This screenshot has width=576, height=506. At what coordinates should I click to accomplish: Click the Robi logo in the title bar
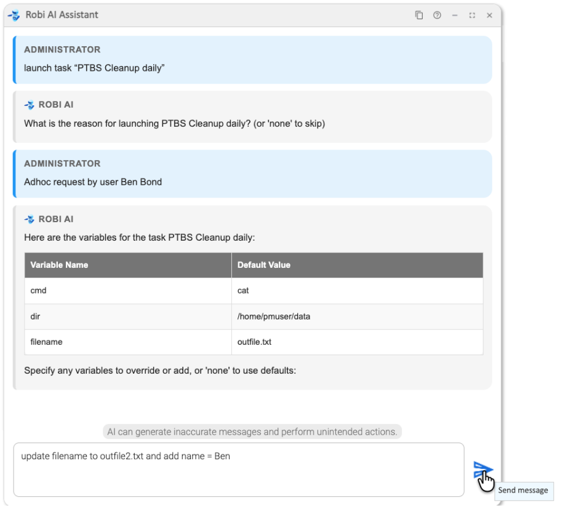click(14, 15)
